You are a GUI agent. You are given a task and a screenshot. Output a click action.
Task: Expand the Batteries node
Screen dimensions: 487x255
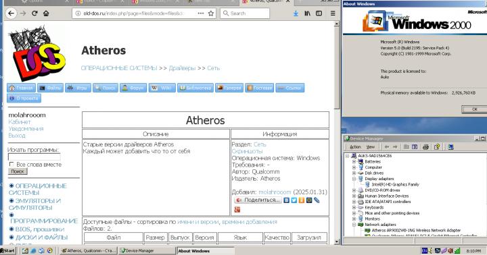coord(354,162)
